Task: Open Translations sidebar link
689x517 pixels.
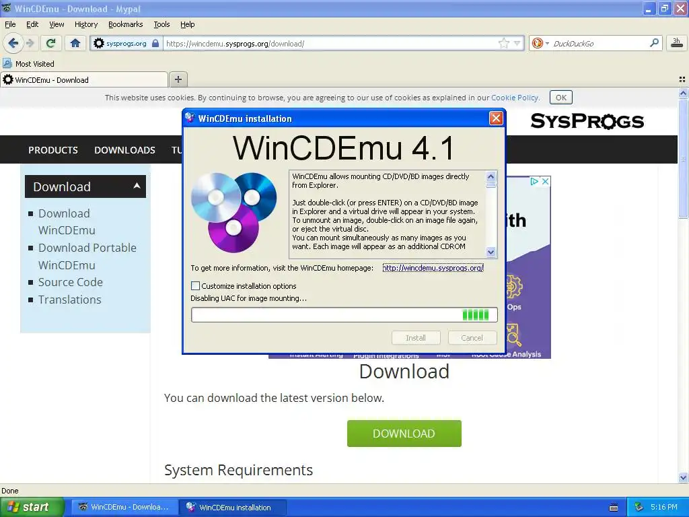Action: 69,300
